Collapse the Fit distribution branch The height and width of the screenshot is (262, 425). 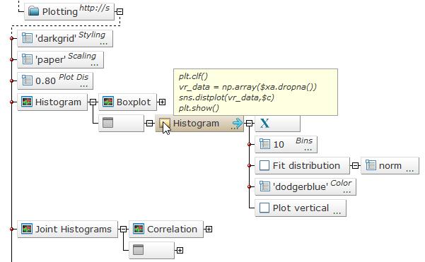point(355,165)
